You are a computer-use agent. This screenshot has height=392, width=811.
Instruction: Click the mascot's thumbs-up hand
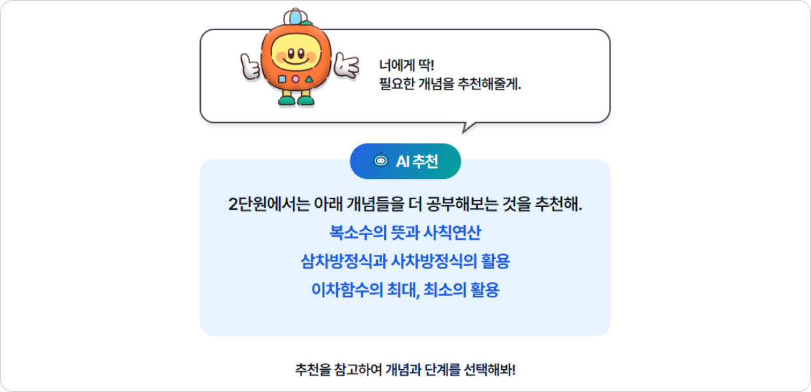[x=250, y=66]
